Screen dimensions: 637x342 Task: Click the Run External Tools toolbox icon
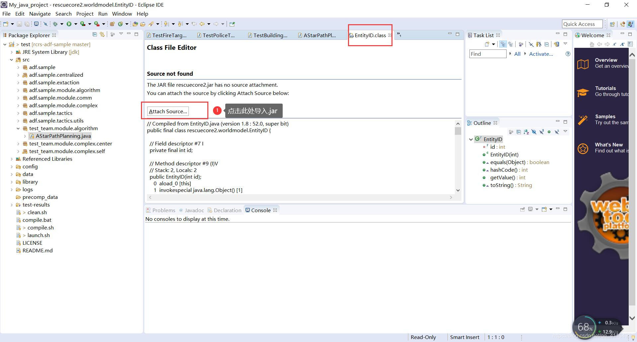[97, 24]
